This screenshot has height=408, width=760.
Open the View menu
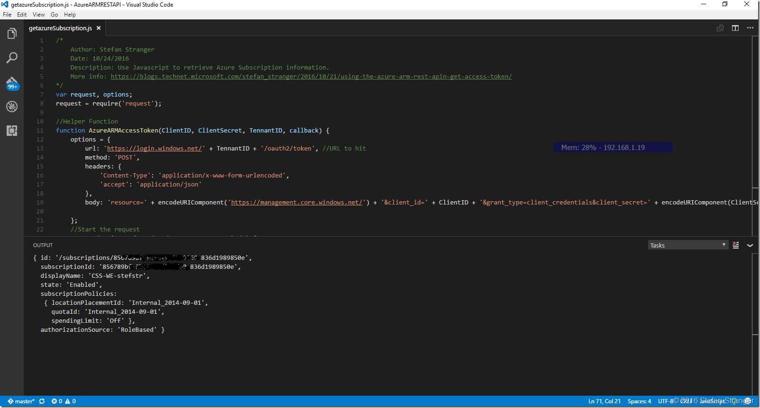point(39,15)
